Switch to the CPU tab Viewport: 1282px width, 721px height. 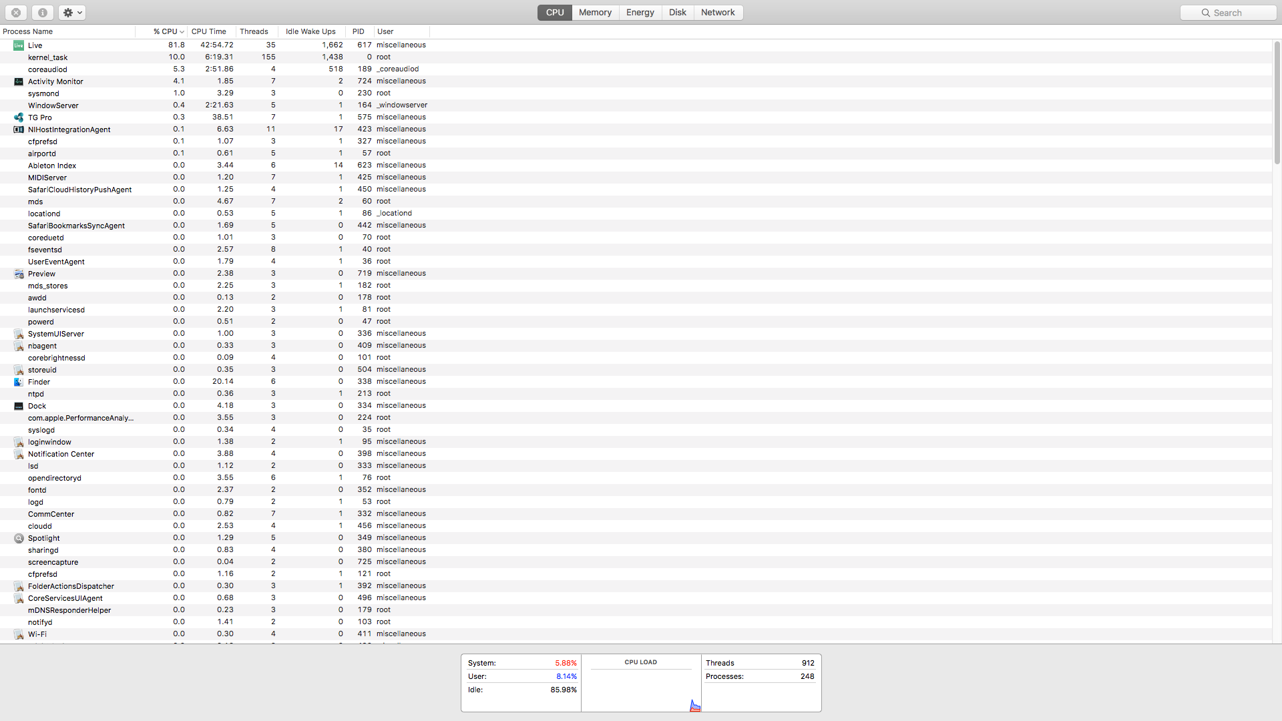(x=555, y=13)
